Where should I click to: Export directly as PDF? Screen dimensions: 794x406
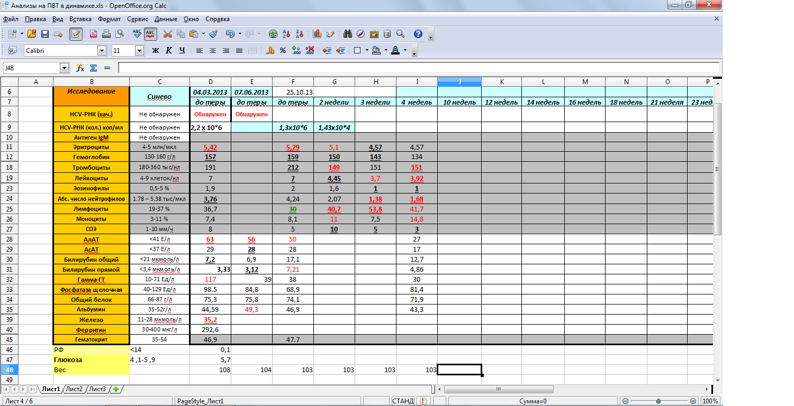[x=92, y=34]
